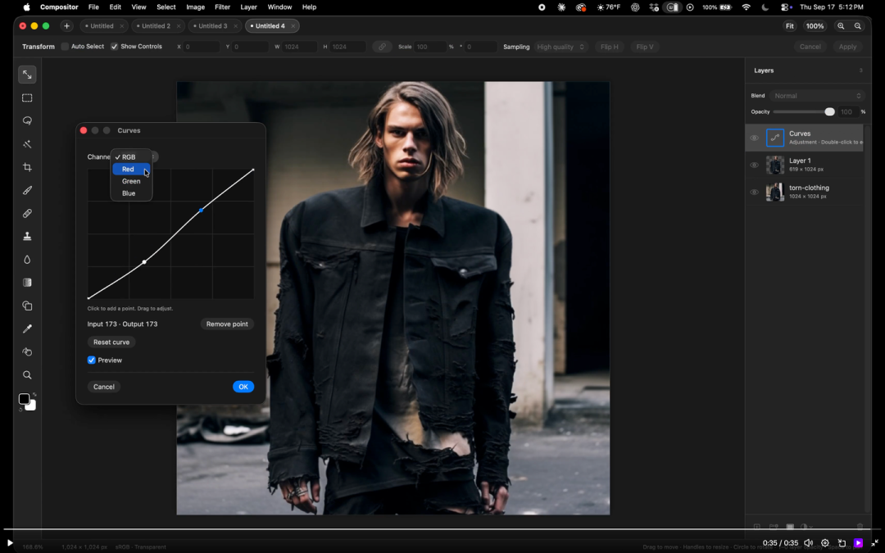Select the Lasso selection tool

(x=27, y=120)
